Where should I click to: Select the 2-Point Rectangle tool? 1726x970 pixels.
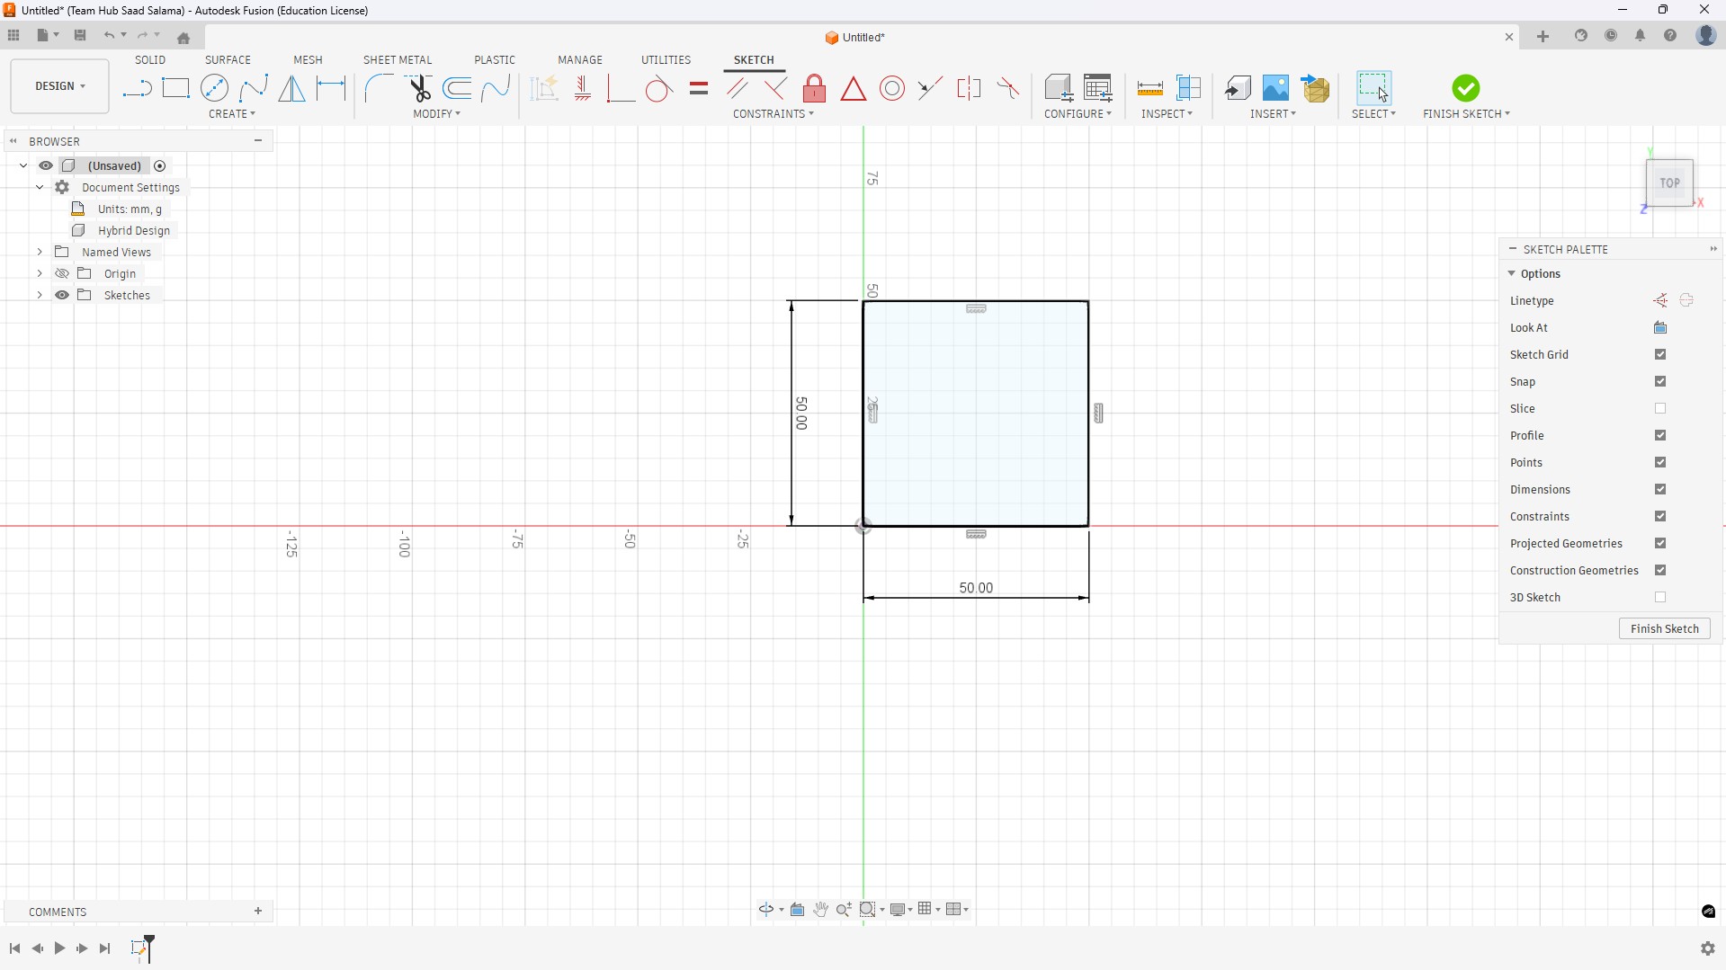(175, 88)
